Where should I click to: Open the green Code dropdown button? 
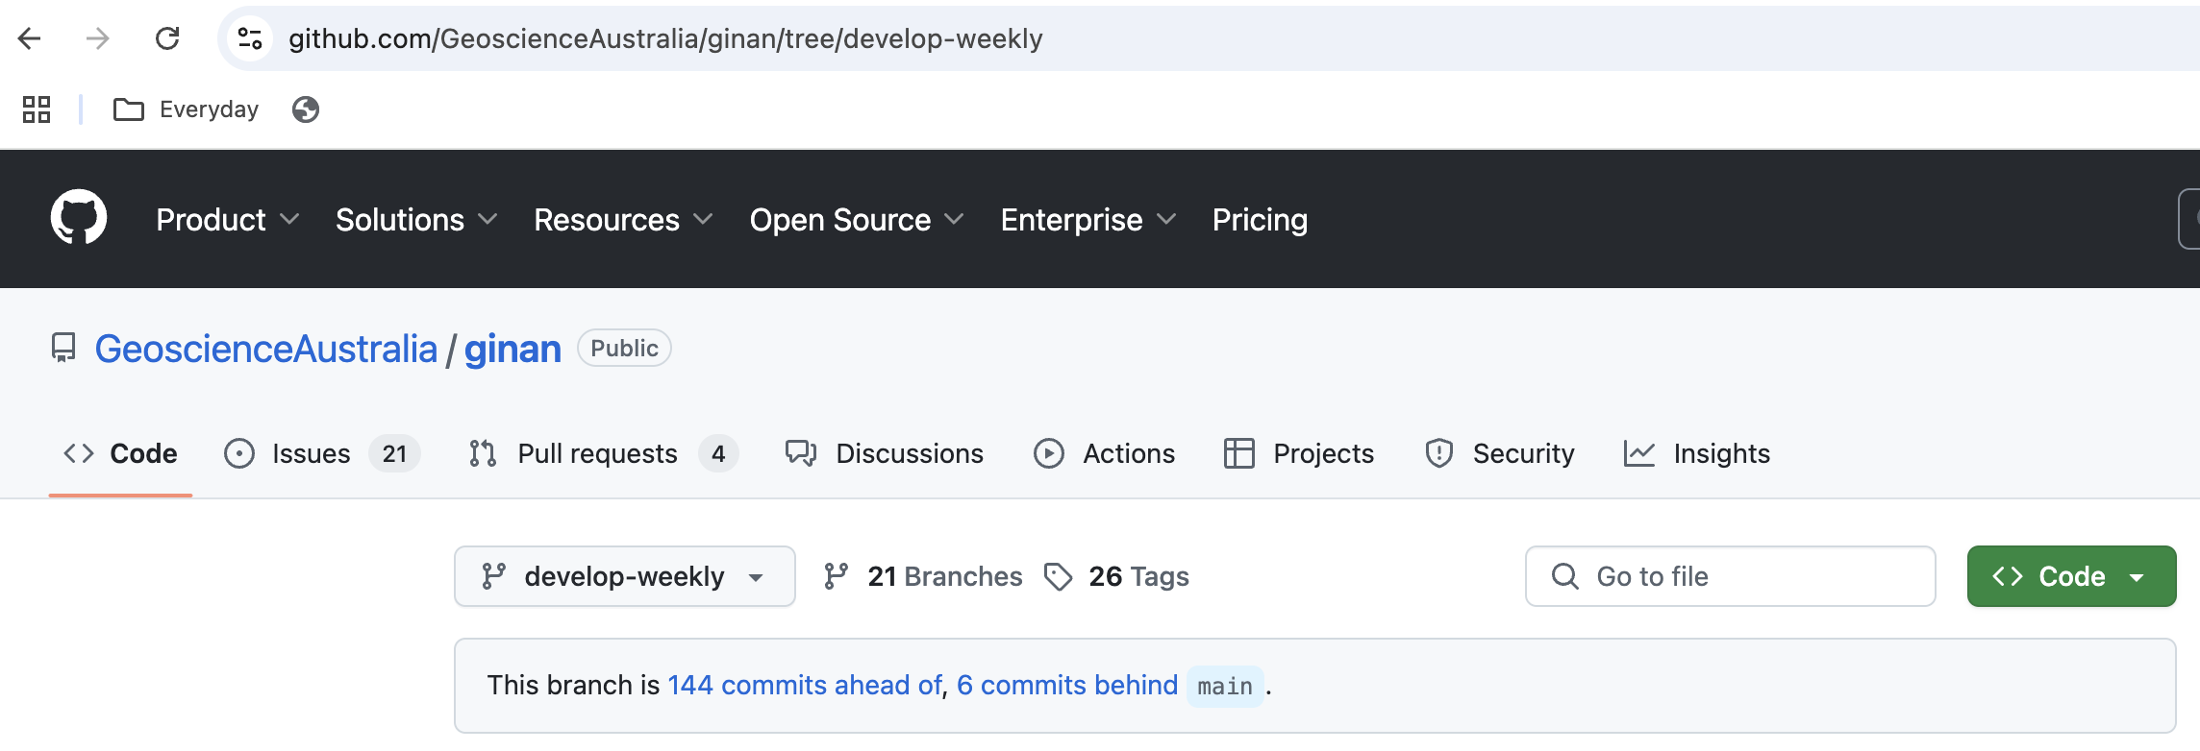pos(2072,576)
